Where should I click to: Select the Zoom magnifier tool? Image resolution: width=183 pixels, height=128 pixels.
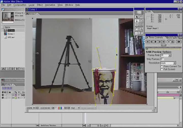(141, 29)
